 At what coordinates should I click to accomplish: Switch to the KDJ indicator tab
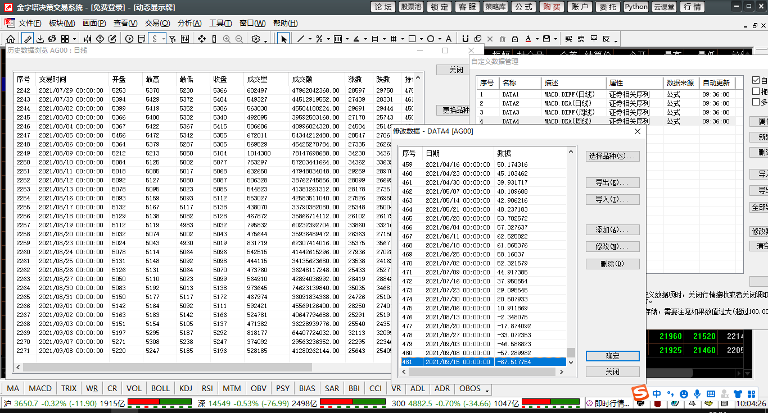(x=186, y=388)
